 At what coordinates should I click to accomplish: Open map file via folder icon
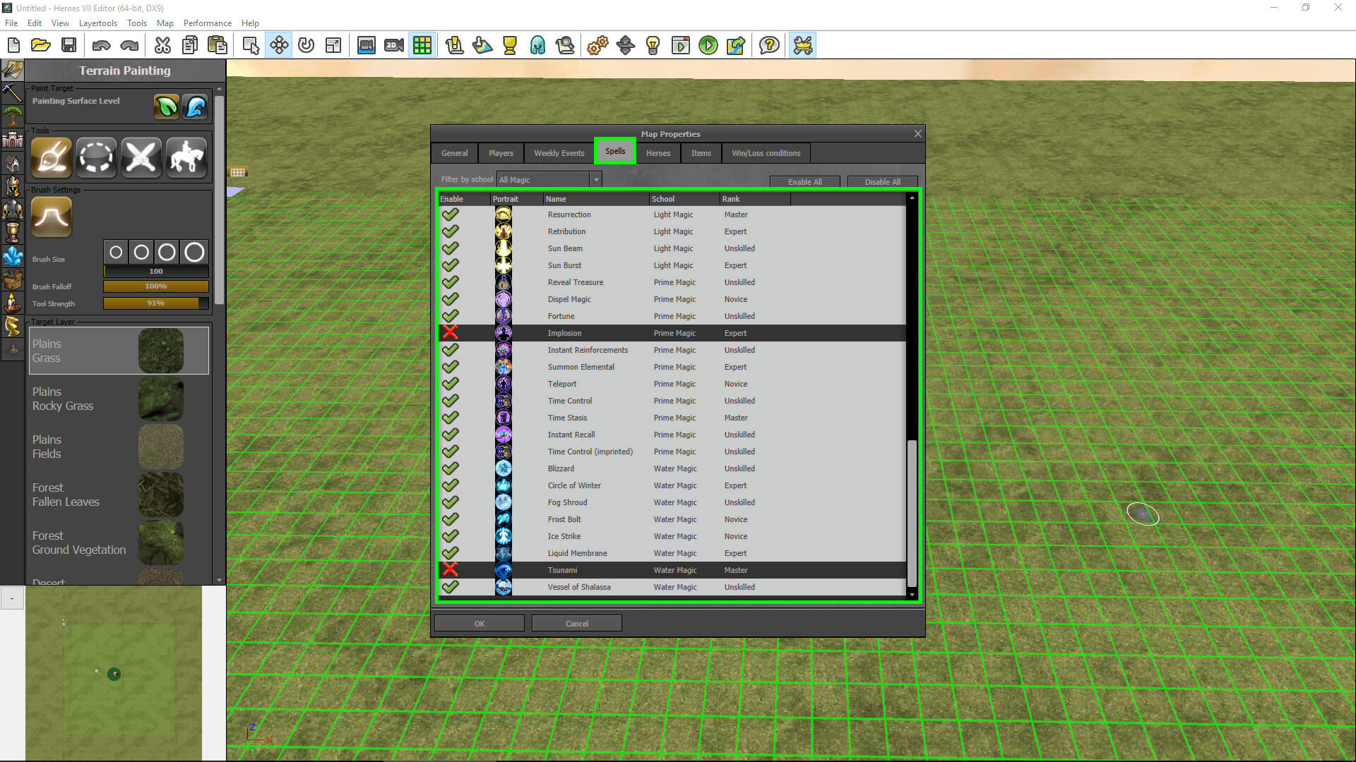tap(41, 46)
